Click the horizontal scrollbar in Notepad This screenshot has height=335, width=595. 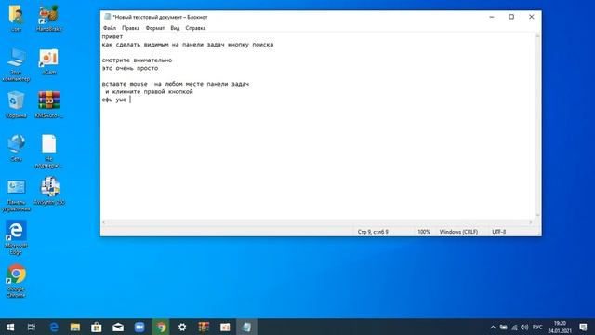317,222
